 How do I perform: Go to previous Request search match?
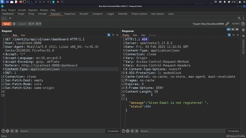[12, 131]
